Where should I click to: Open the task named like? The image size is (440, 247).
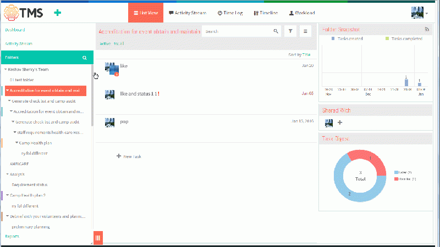coord(124,66)
